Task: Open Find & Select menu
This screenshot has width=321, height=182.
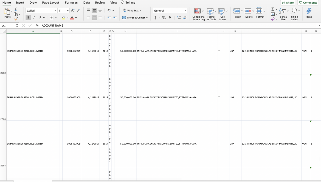Action: pos(295,14)
